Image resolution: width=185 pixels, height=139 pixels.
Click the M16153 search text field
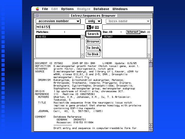click(60, 27)
